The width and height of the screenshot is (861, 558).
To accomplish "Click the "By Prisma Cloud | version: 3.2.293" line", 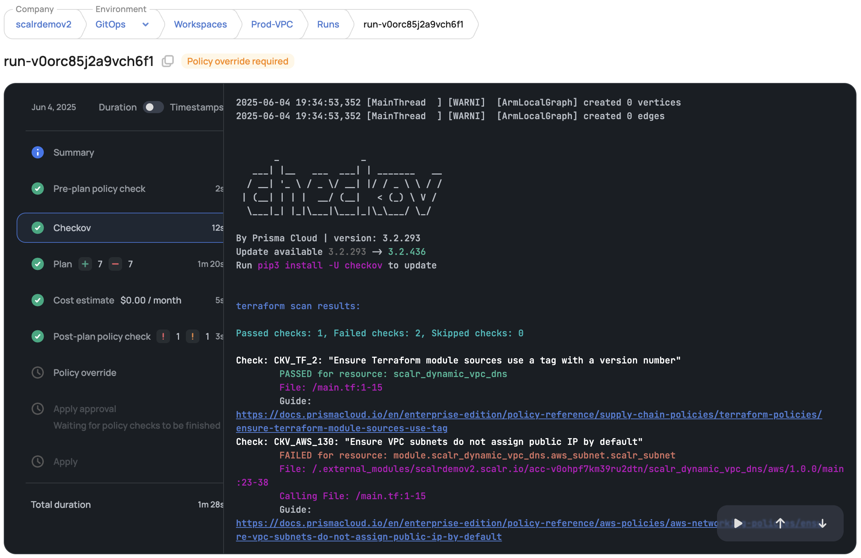I will click(328, 238).
